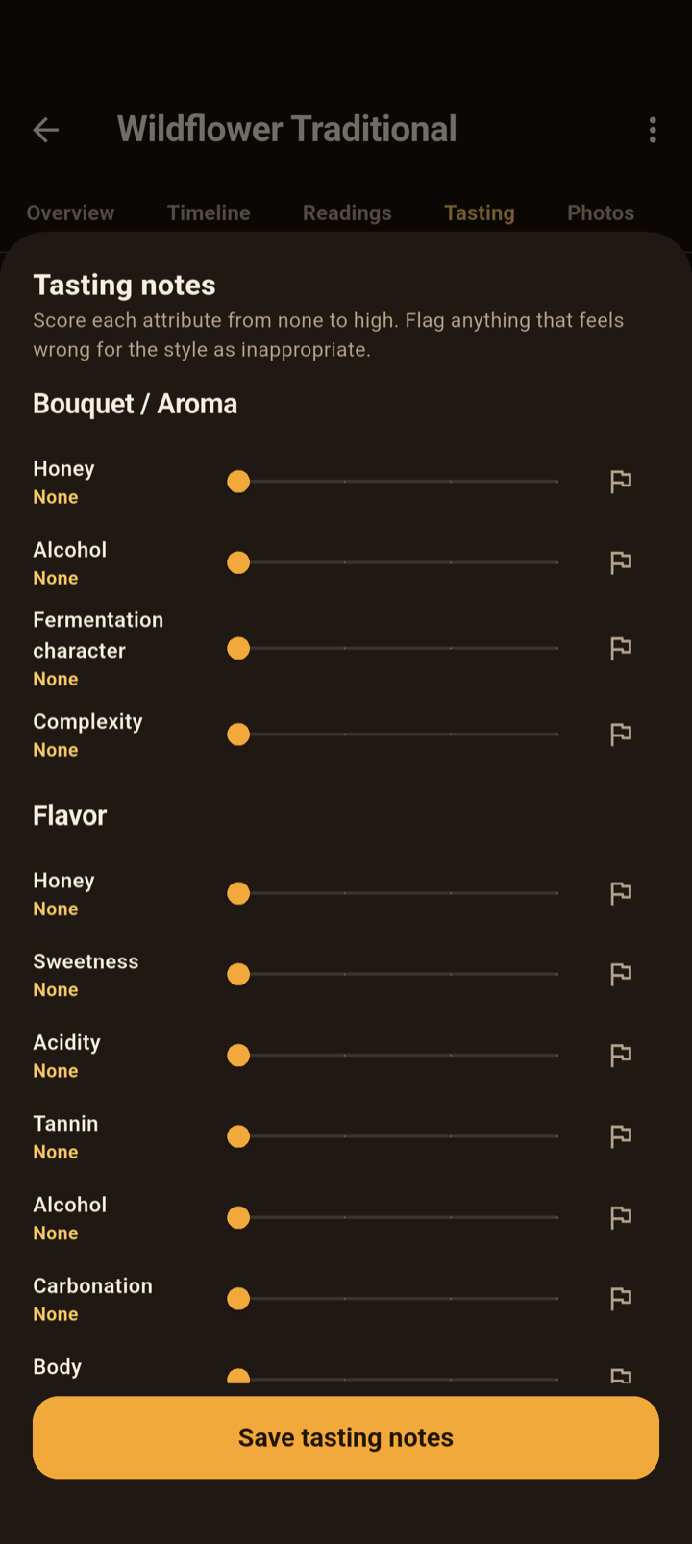Switch to the Timeline tab
This screenshot has height=1544, width=692.
point(209,213)
